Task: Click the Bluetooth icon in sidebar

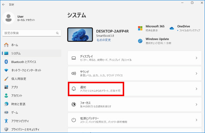Action: tap(6, 62)
